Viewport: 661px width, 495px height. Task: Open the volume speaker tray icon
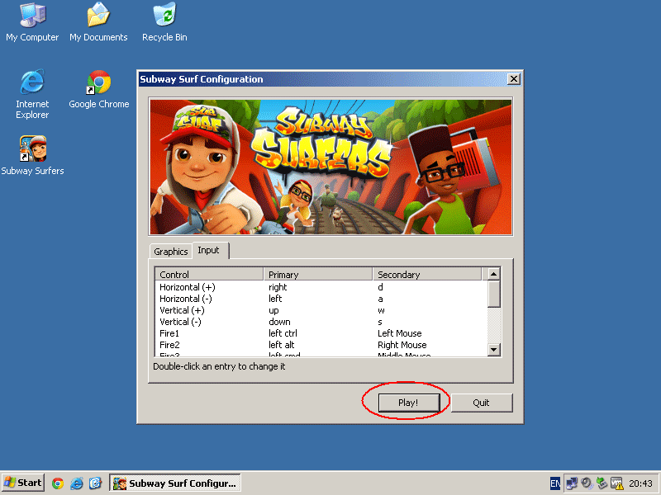[x=587, y=483]
